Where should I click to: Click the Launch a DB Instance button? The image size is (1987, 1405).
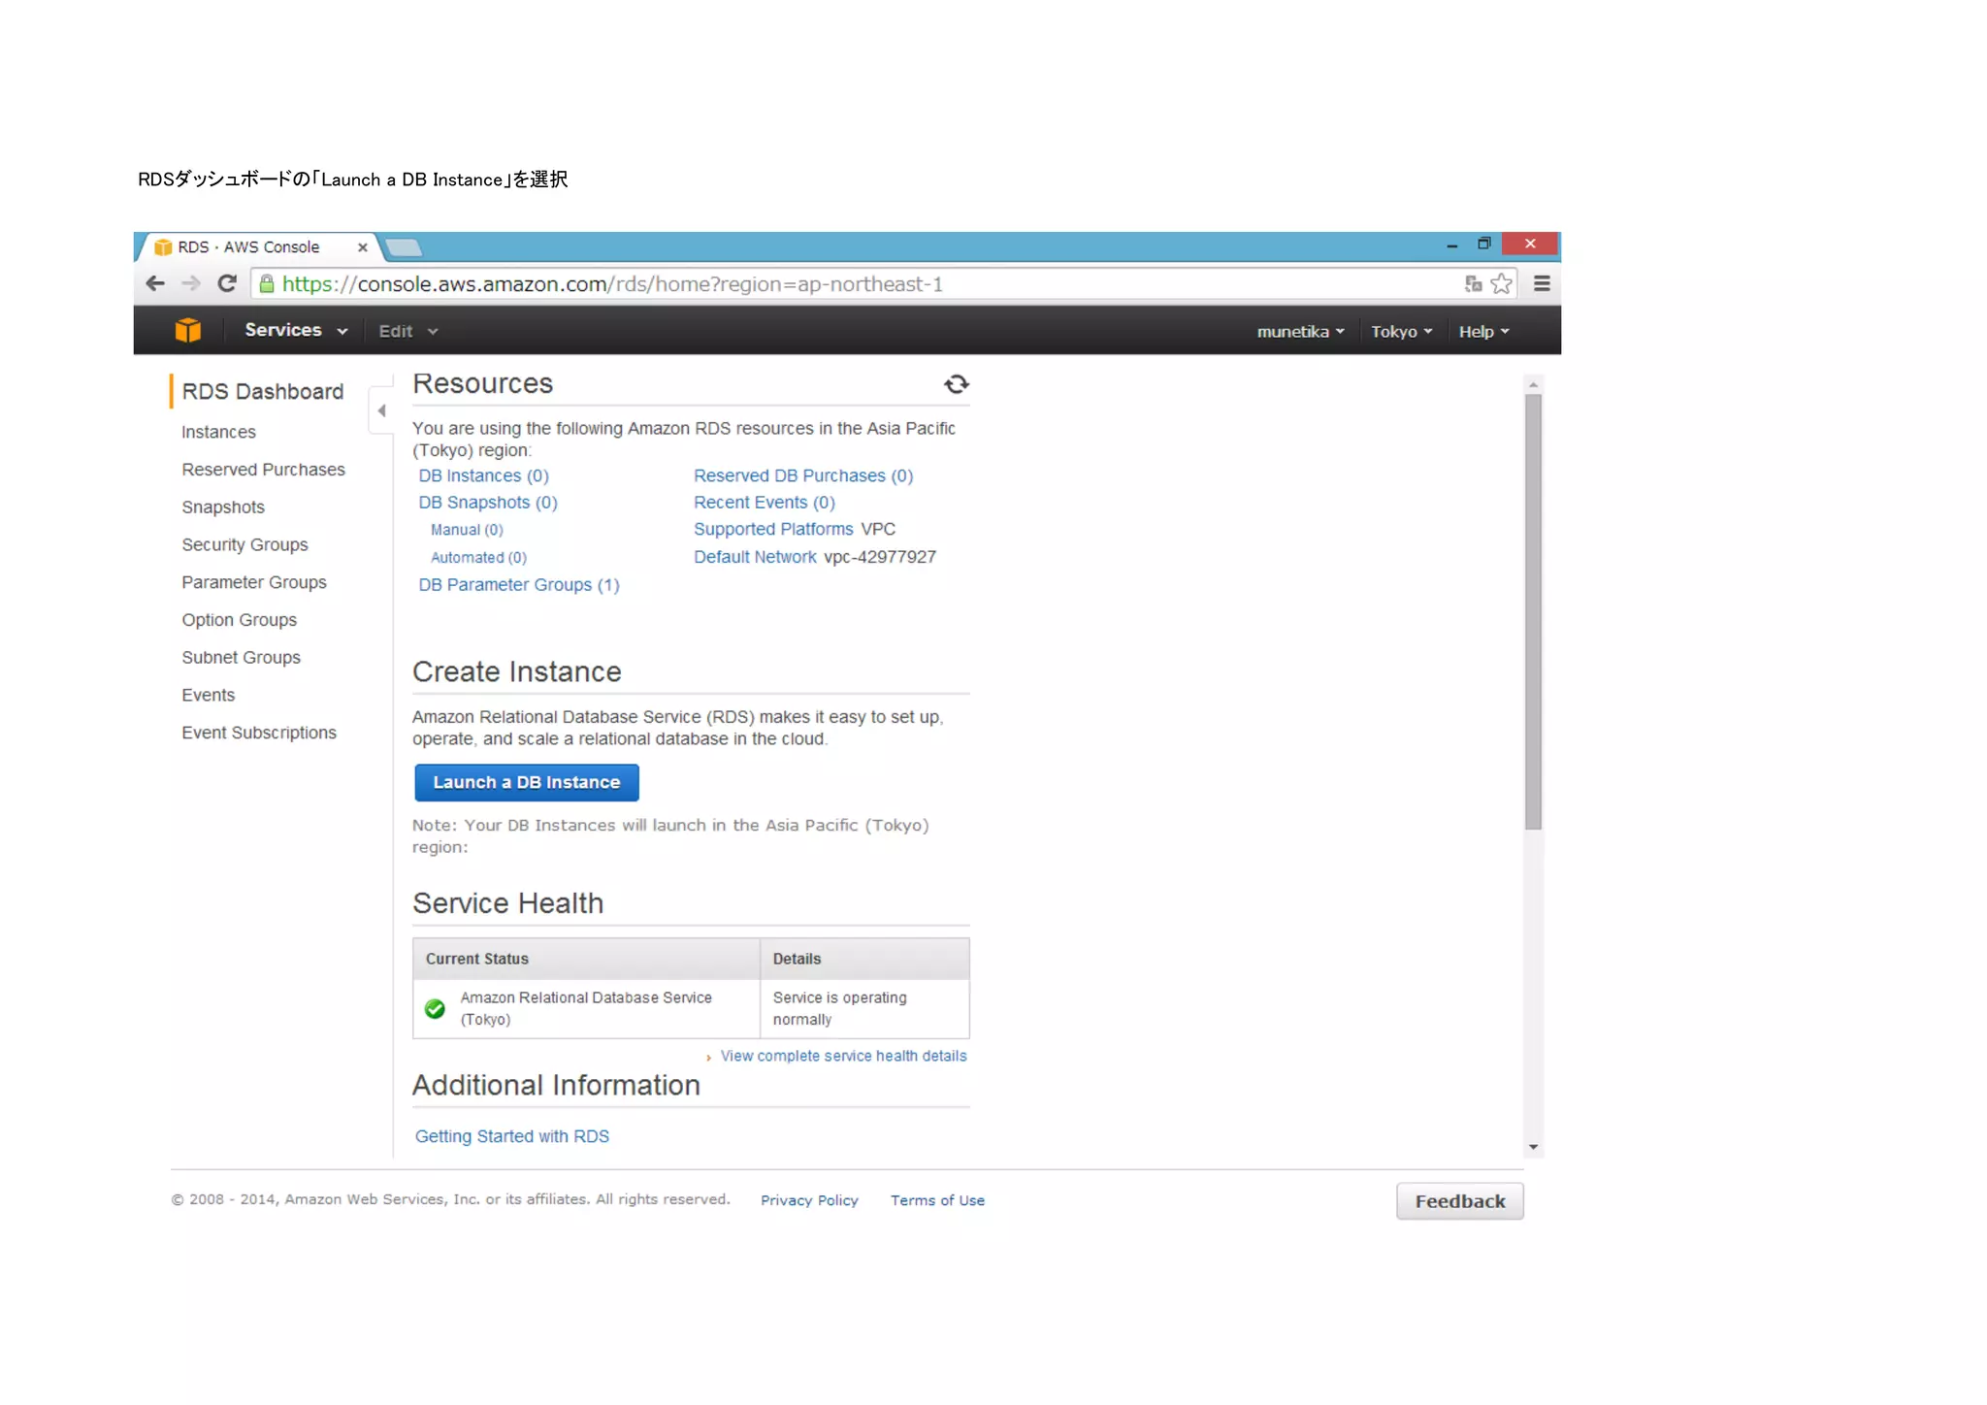tap(527, 783)
